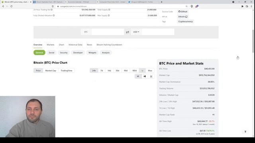Set chart range to 14d
This screenshot has height=143, width=255.
tap(109, 71)
